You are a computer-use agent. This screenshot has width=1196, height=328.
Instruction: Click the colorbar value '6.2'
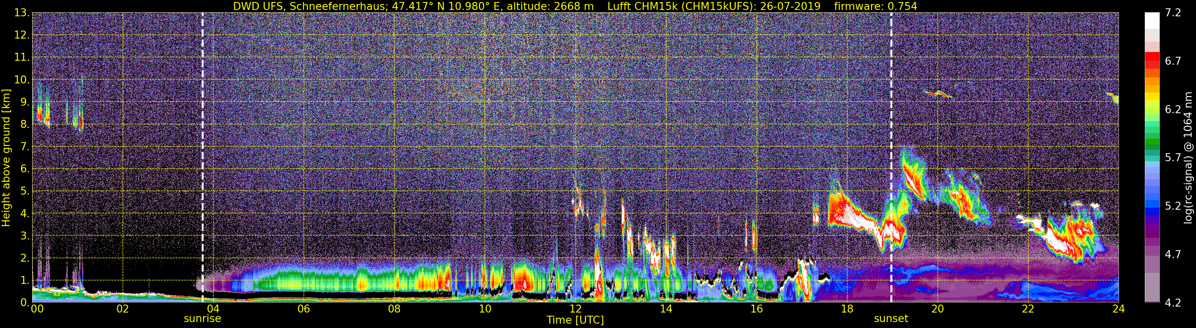1173,110
